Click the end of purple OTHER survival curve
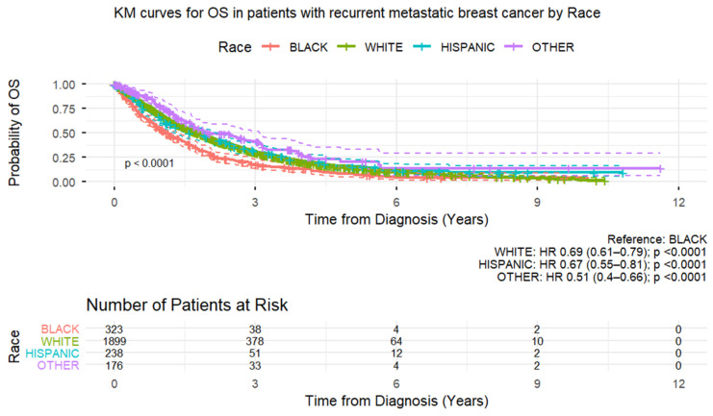Viewport: 713px width, 416px height. click(x=660, y=168)
